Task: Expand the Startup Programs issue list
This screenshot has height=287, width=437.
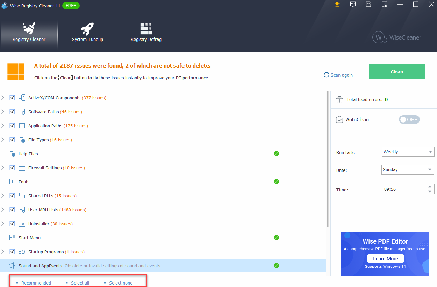Action: 3,252
